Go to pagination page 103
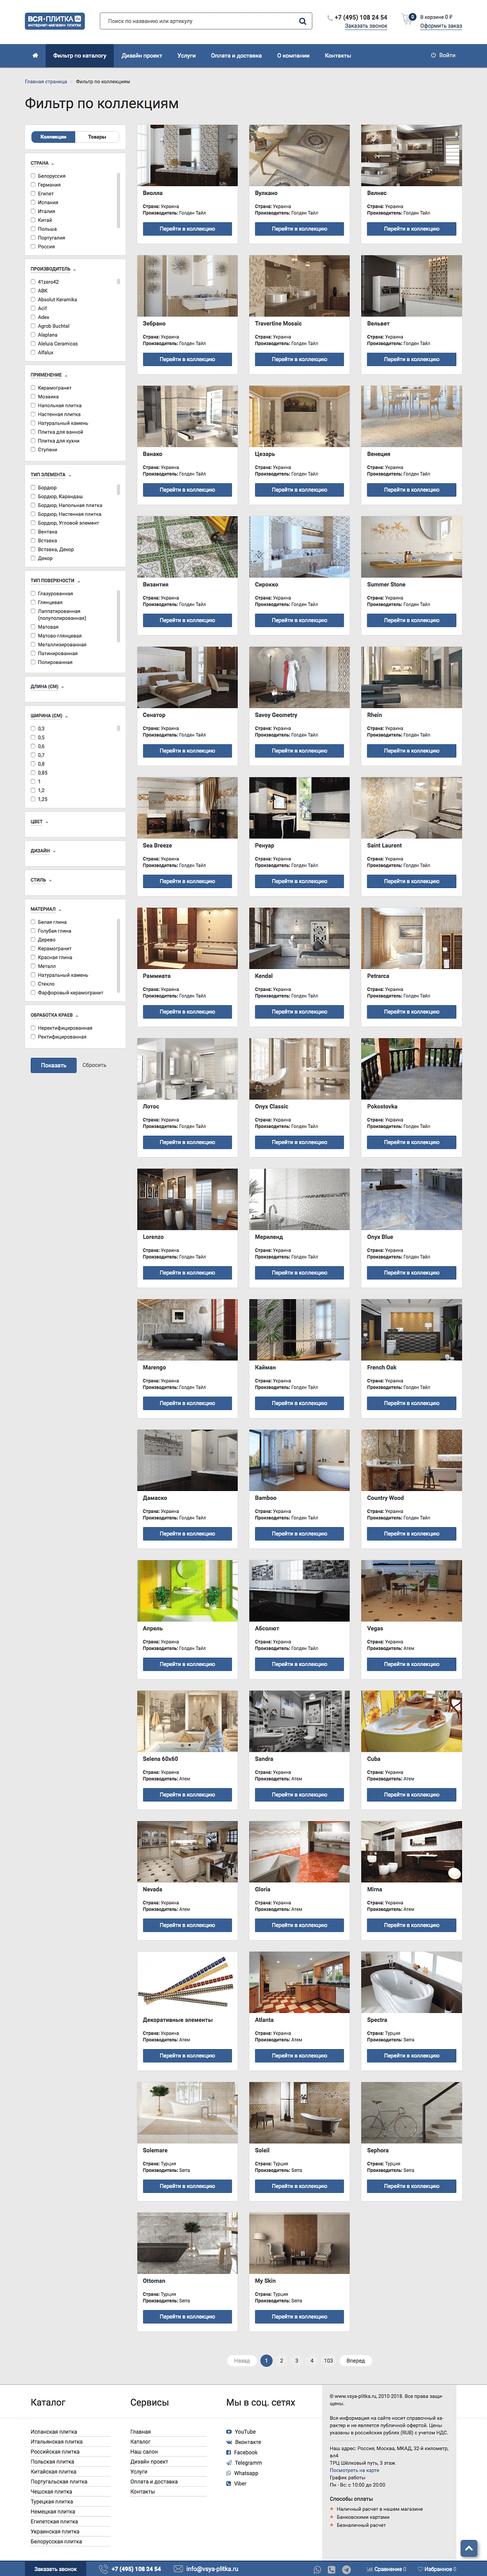Image resolution: width=487 pixels, height=2576 pixels. (328, 2360)
